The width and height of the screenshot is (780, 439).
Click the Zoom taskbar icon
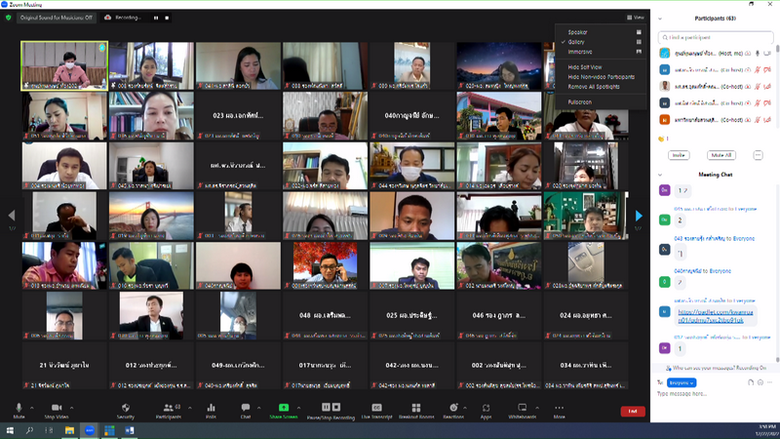(x=90, y=430)
